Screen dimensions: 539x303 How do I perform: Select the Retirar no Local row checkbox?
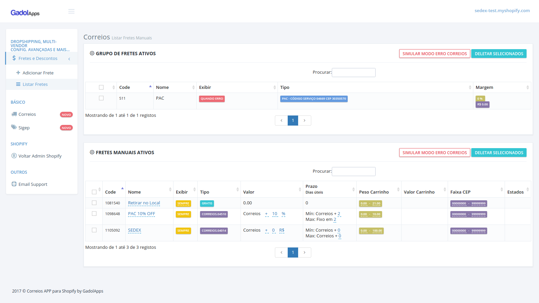pyautogui.click(x=94, y=203)
